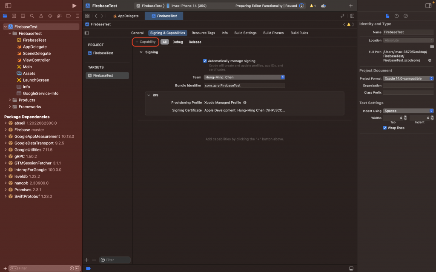Show the History inspector clock icon

click(x=396, y=16)
